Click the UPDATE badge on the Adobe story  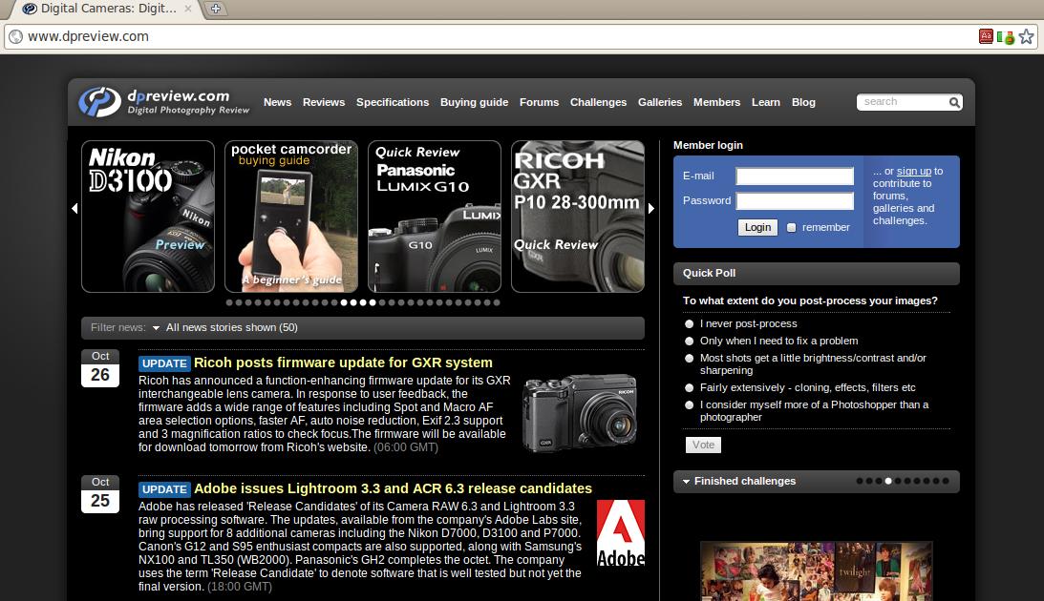(x=164, y=489)
